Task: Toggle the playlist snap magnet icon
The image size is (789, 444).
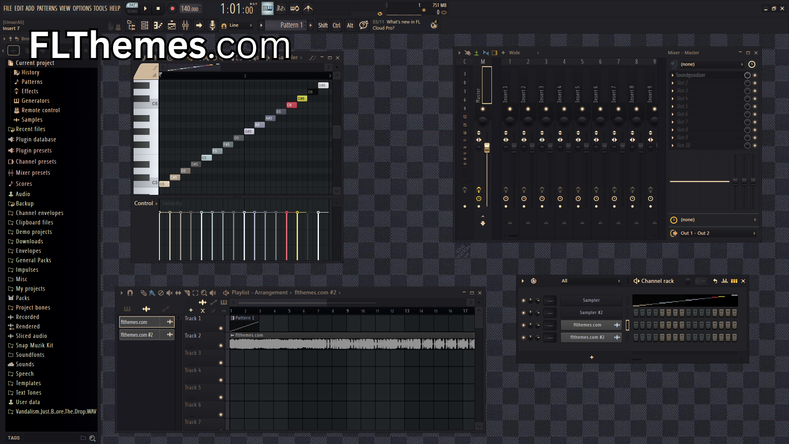Action: (130, 293)
